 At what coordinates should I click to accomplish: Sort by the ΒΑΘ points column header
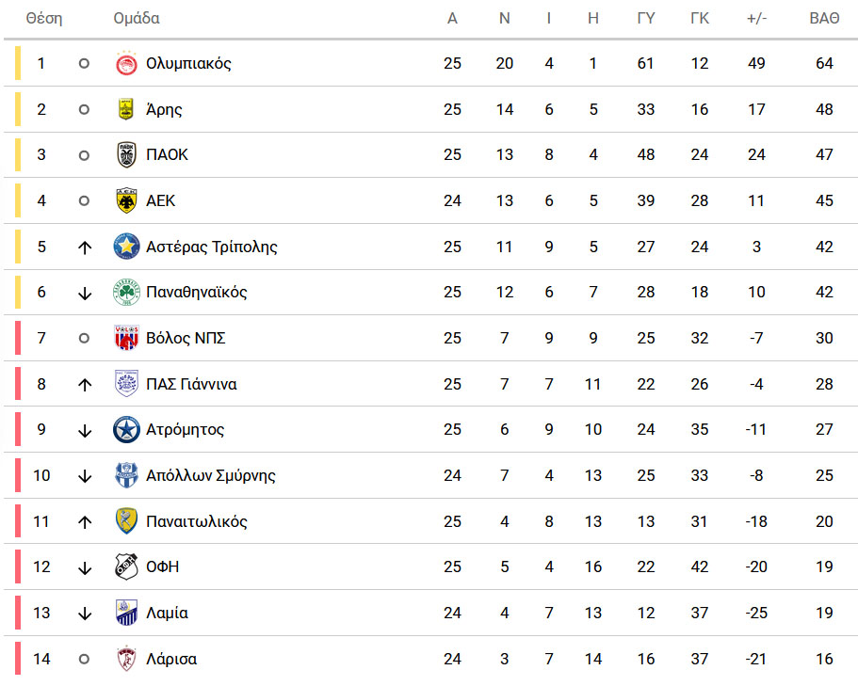pyautogui.click(x=824, y=18)
